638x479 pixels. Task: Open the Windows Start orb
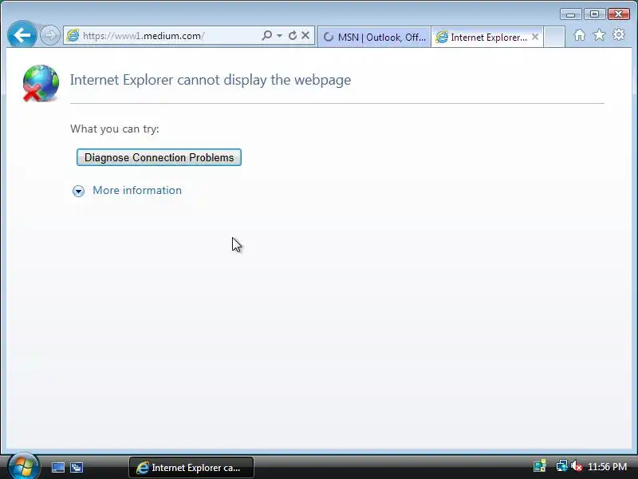pyautogui.click(x=23, y=466)
